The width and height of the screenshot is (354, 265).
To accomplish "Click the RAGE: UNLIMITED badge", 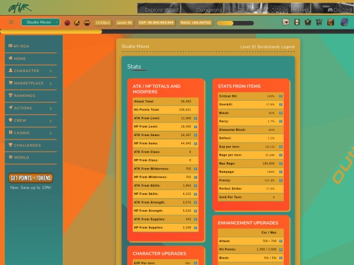I will coord(195,23).
